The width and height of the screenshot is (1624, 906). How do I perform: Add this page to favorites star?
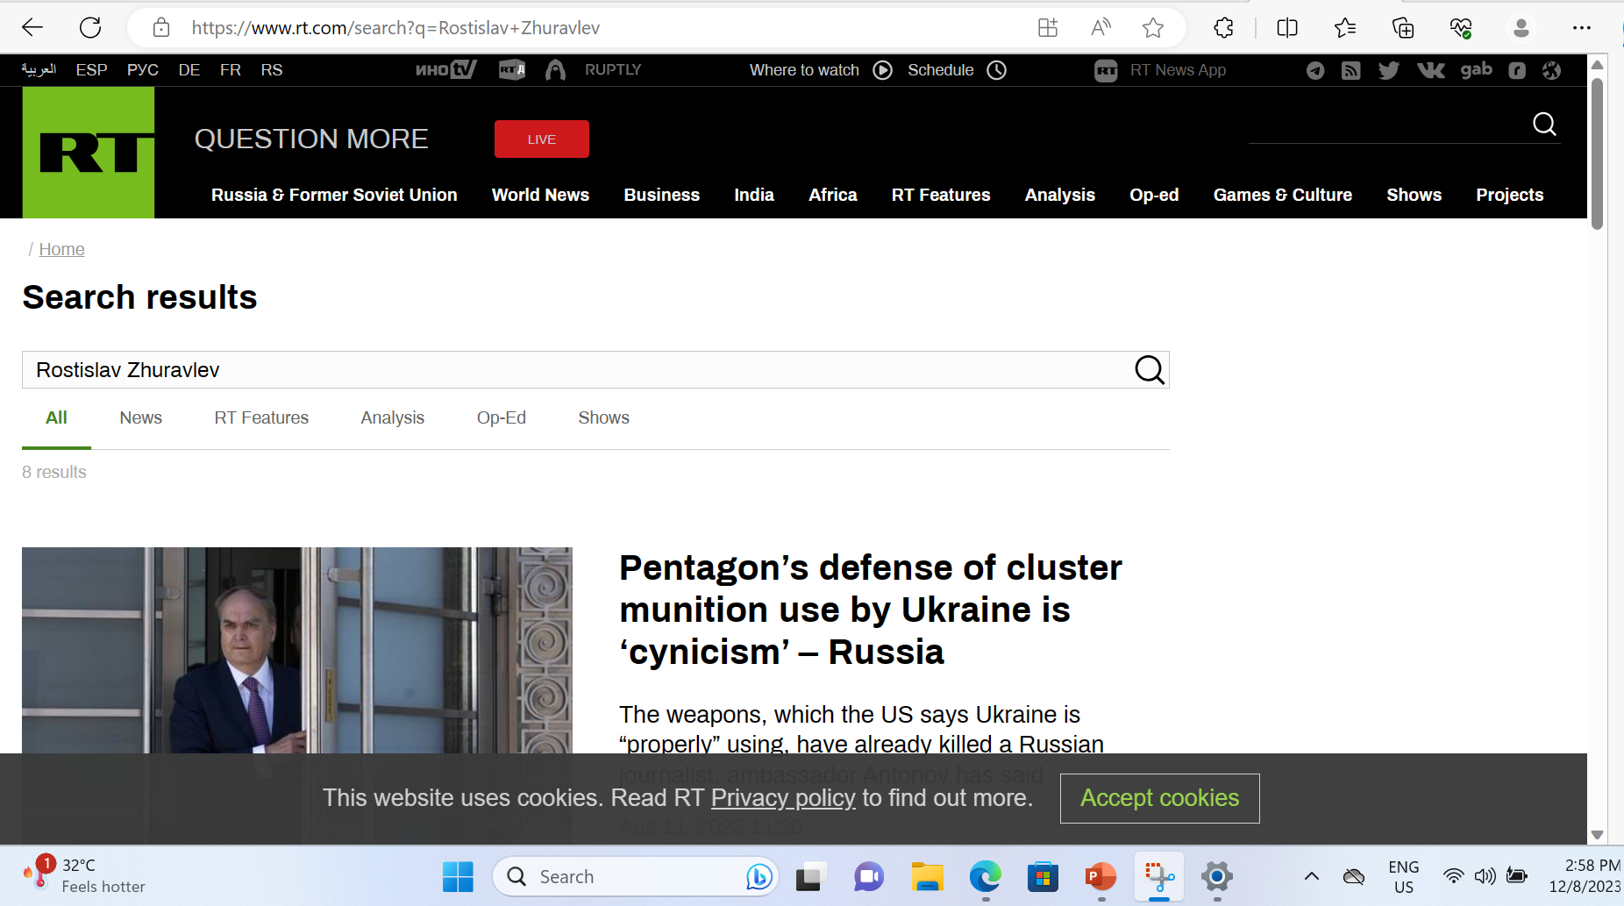pos(1153,28)
